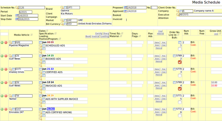Open the list icon next to Brand OPTI
The width and height of the screenshot is (222, 121).
click(65, 7)
